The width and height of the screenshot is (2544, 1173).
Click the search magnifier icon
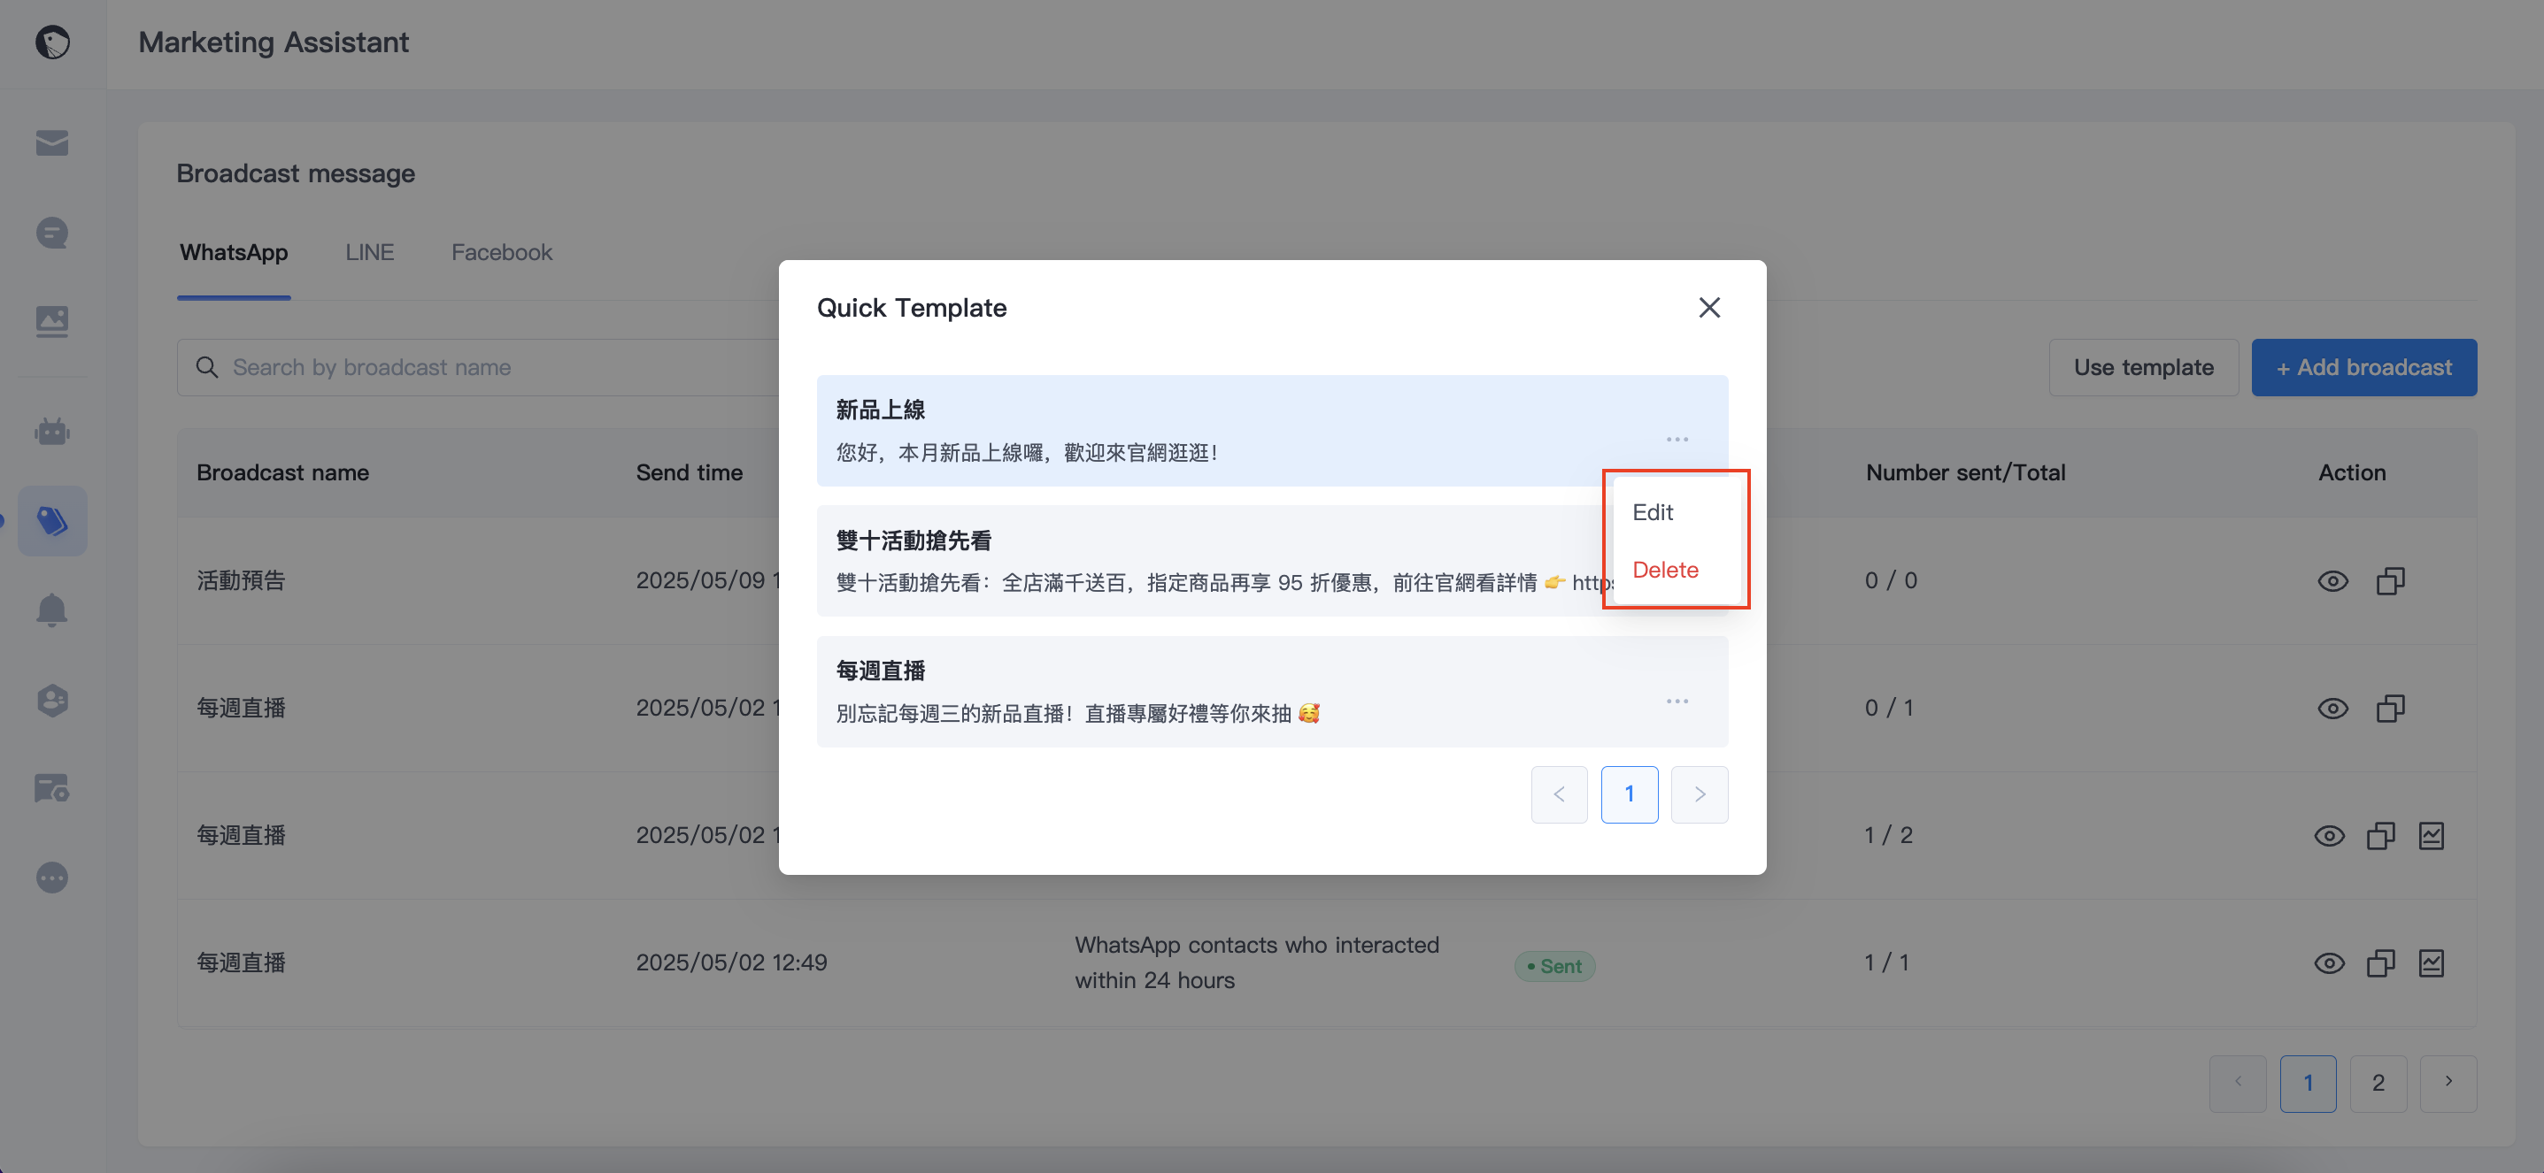pyautogui.click(x=206, y=367)
